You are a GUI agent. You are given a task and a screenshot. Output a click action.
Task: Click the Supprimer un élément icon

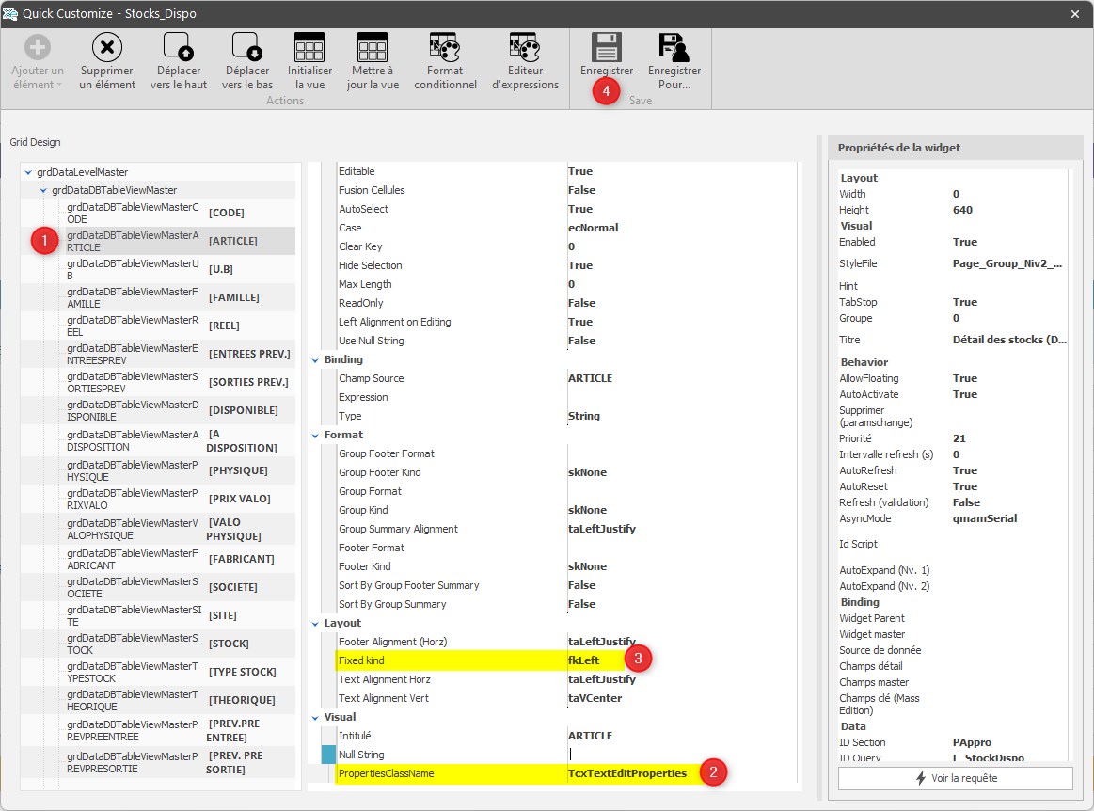(x=107, y=47)
